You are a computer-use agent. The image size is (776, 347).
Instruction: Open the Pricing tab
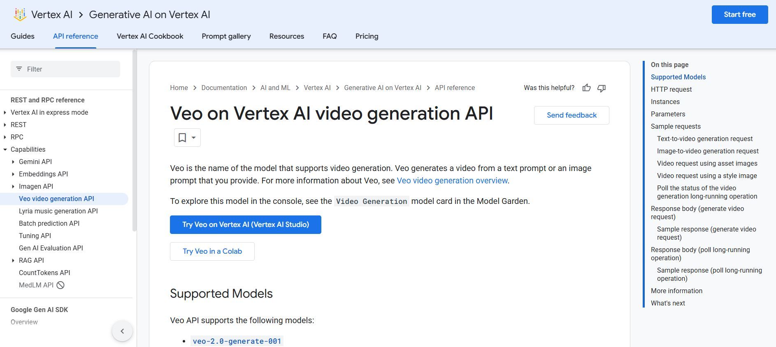pyautogui.click(x=367, y=36)
